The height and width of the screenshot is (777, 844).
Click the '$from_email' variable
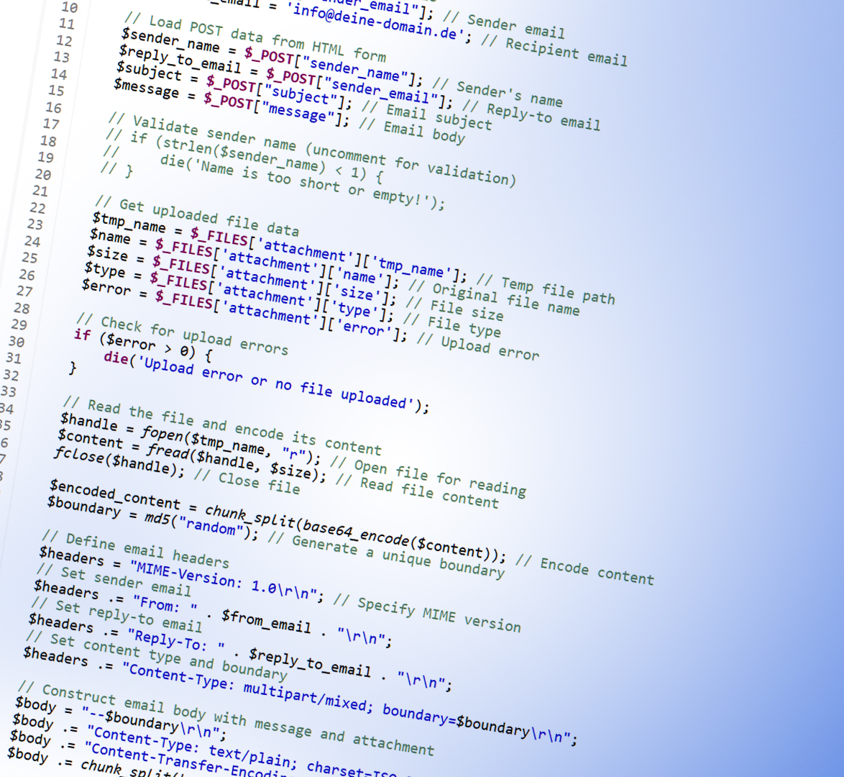point(267,621)
